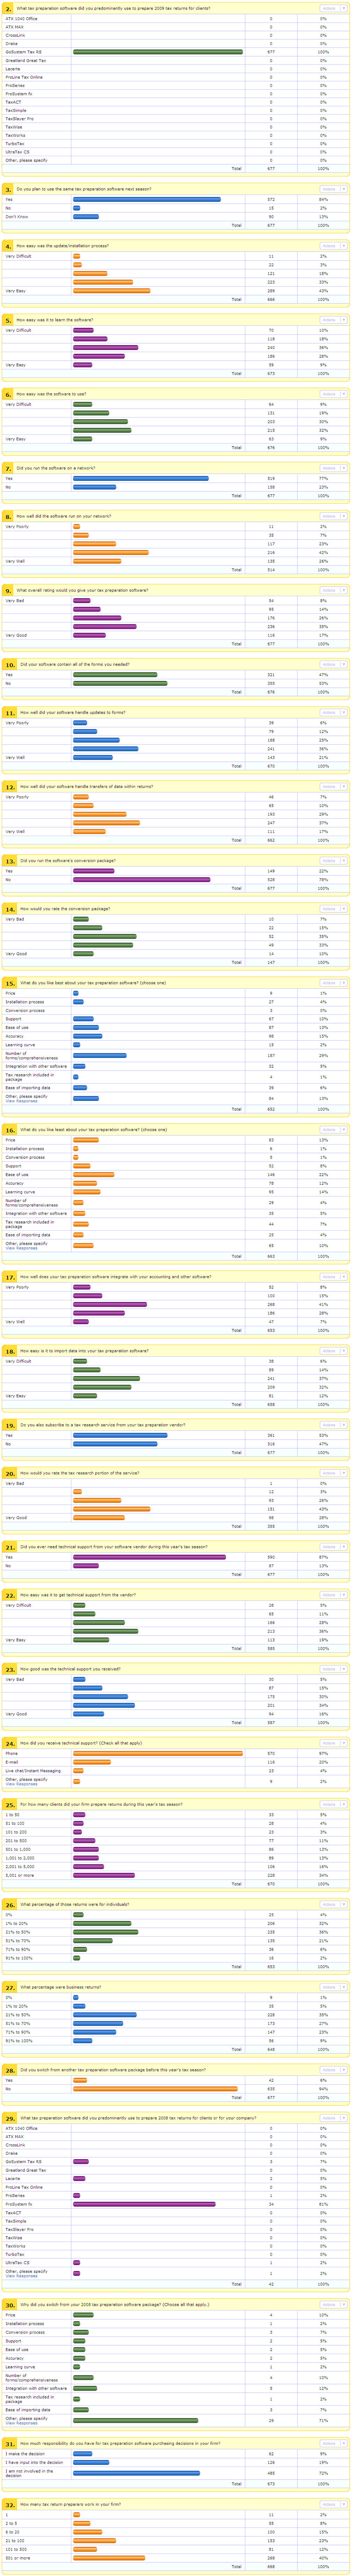The height and width of the screenshot is (2576, 352).
Task: Open View Responses link in question 29
Action: [x=21, y=2276]
